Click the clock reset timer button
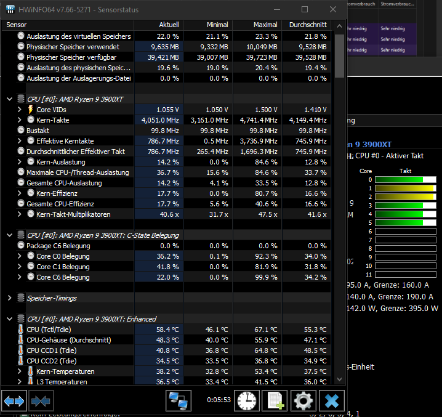Screen dimensions: 442x417 [247, 400]
